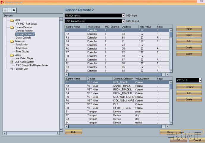Viewport: 205px width, 143px height.
Task: Click ROOM_TRACK.L channel cell
Action: point(122,90)
